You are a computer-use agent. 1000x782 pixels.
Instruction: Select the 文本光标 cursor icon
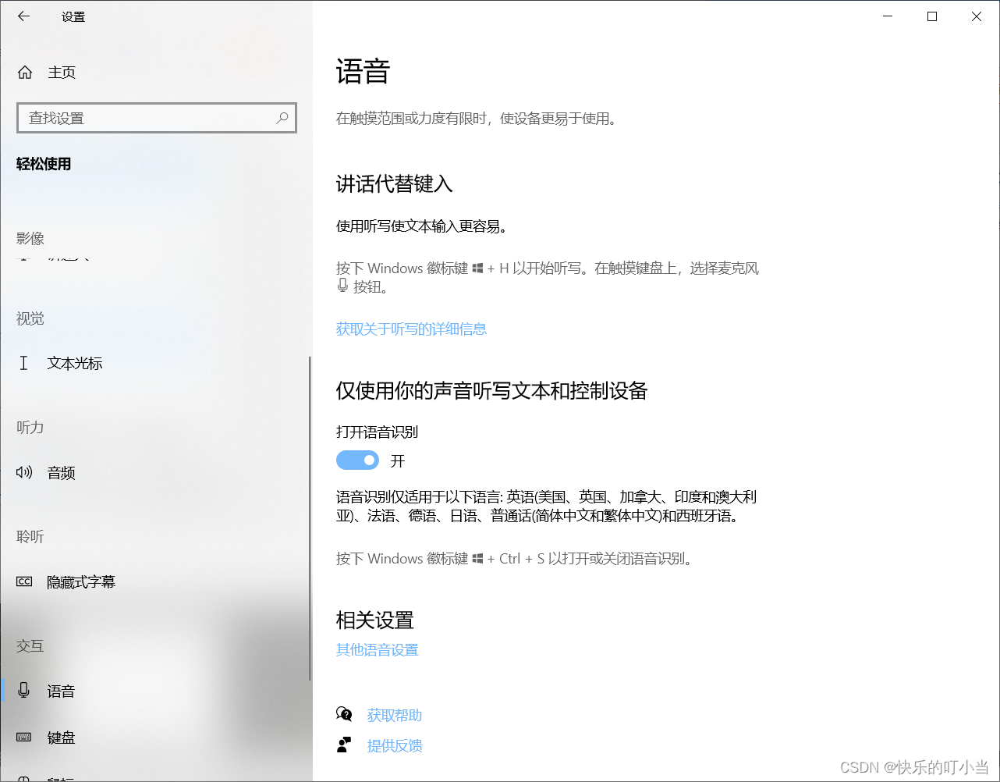point(23,363)
